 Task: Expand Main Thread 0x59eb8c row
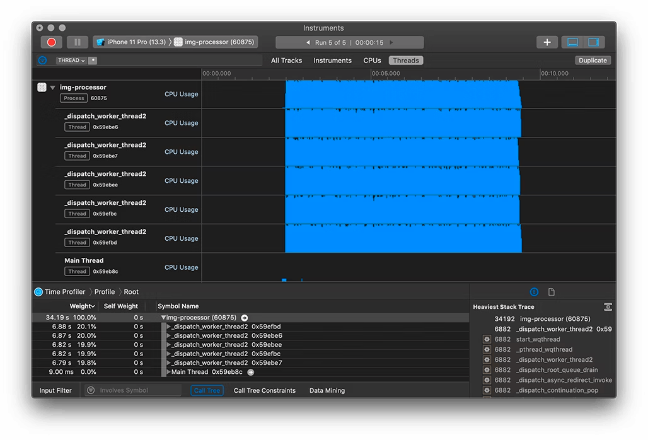pyautogui.click(x=168, y=372)
